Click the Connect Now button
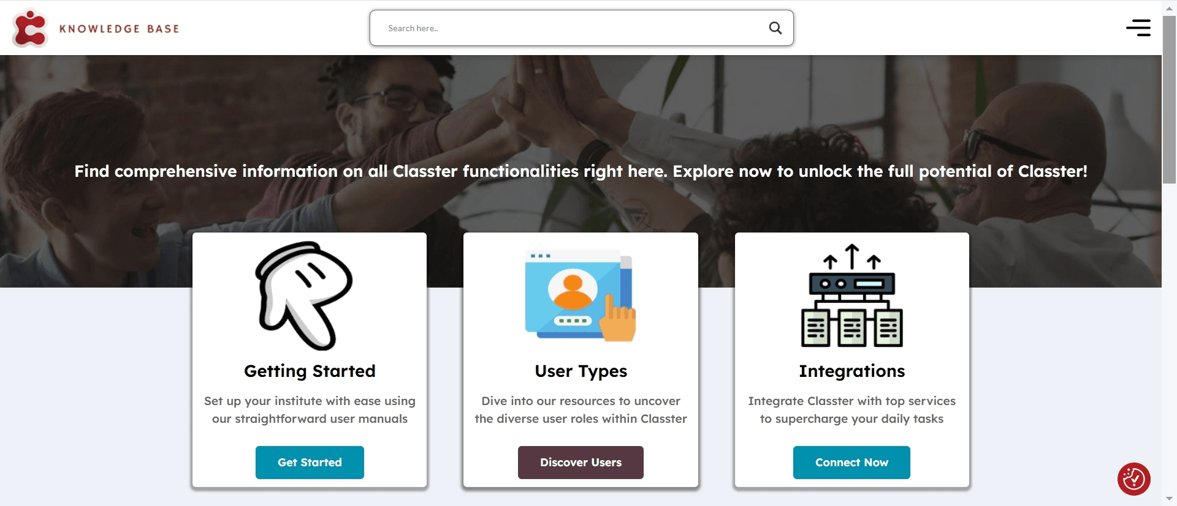The height and width of the screenshot is (506, 1177). (851, 463)
